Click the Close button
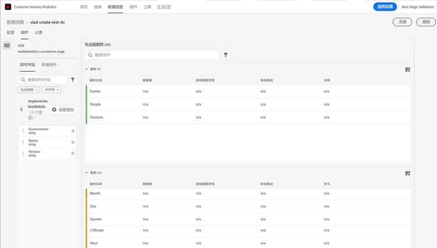This screenshot has width=437, height=248. [402, 22]
